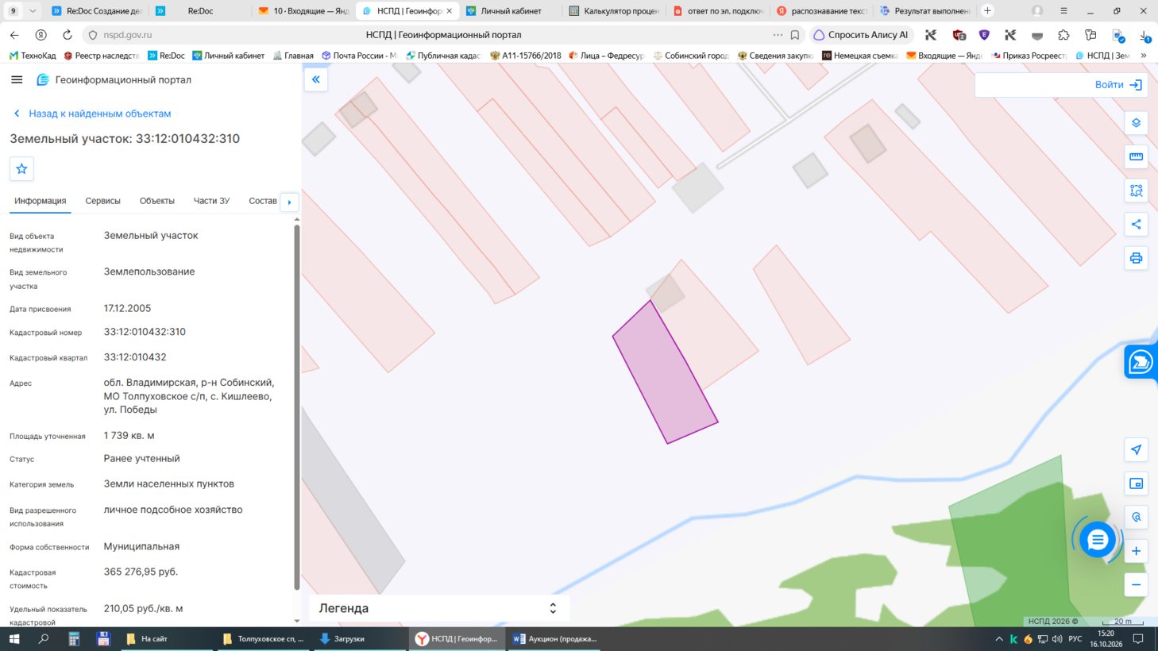The image size is (1158, 651).
Task: Share the map via share icon
Action: [x=1136, y=224]
